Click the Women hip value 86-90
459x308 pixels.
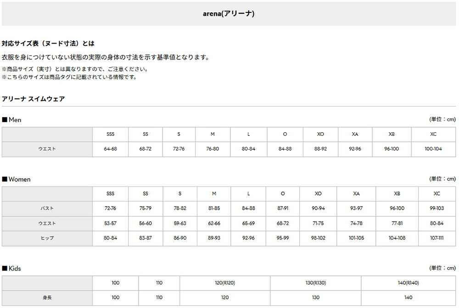[x=180, y=238]
